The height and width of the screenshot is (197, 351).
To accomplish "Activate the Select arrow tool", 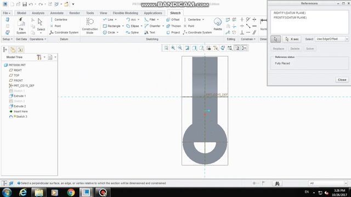I will [41, 24].
